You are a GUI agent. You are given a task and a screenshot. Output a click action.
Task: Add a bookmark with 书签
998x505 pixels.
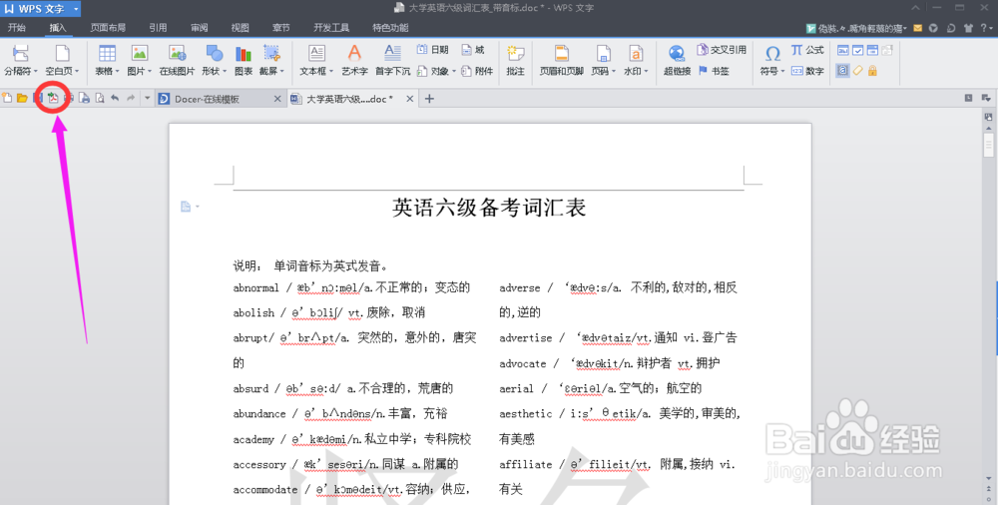[x=714, y=71]
